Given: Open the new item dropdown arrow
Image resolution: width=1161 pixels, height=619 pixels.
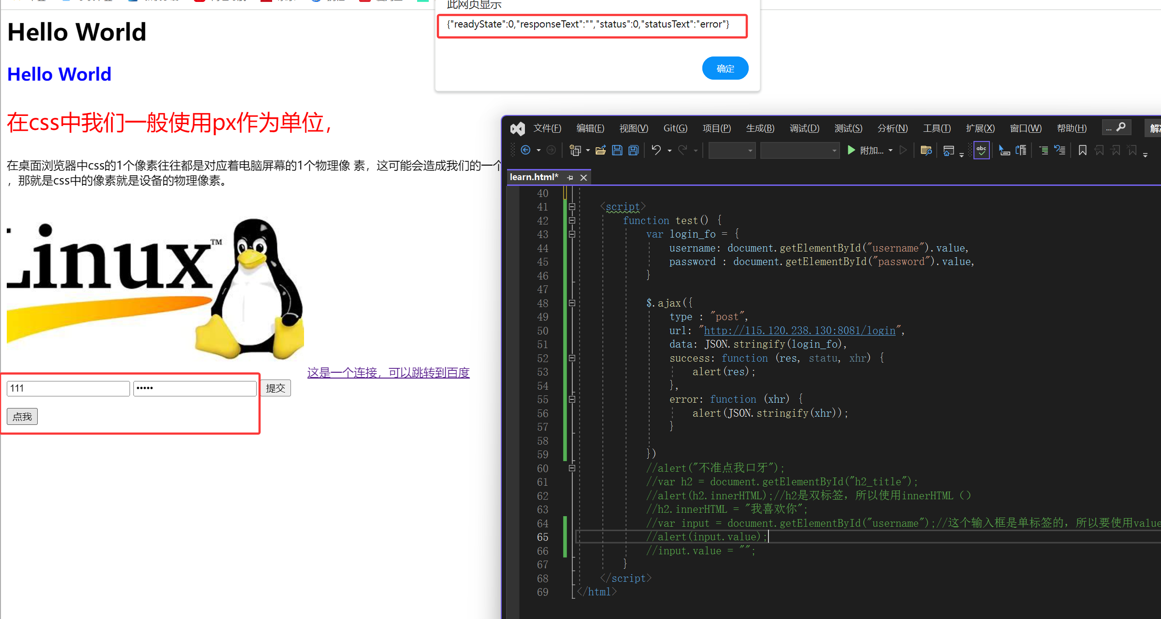Looking at the screenshot, I should pos(588,151).
